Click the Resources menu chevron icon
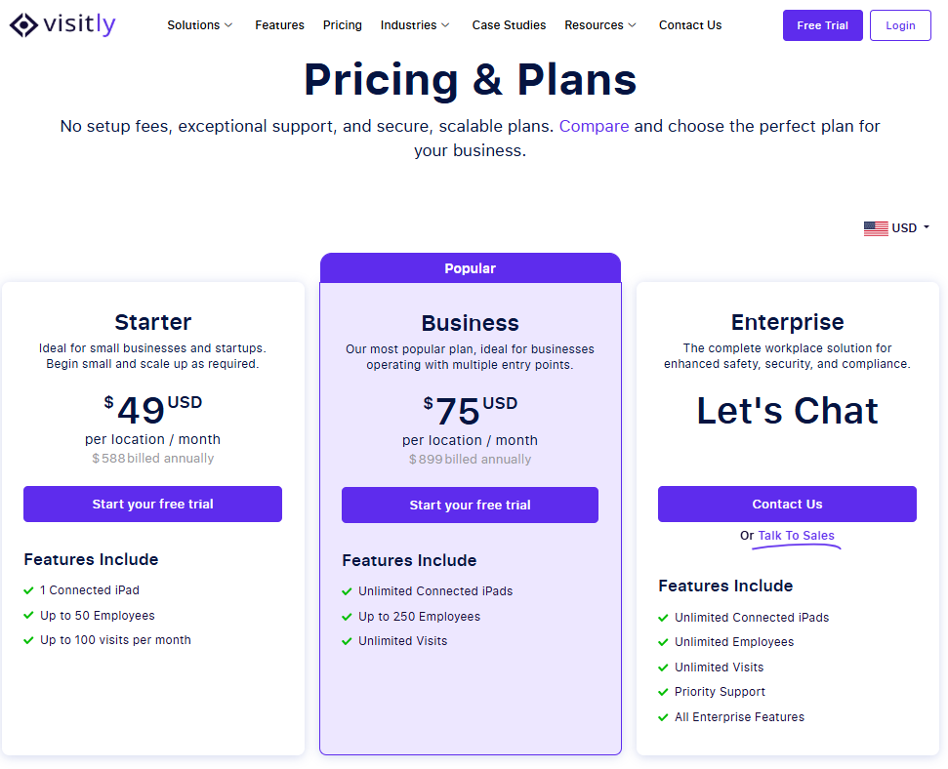 coord(633,25)
